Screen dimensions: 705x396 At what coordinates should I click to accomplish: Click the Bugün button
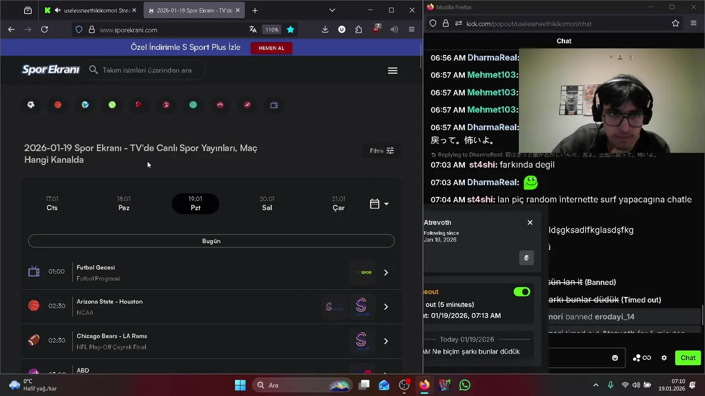click(211, 241)
